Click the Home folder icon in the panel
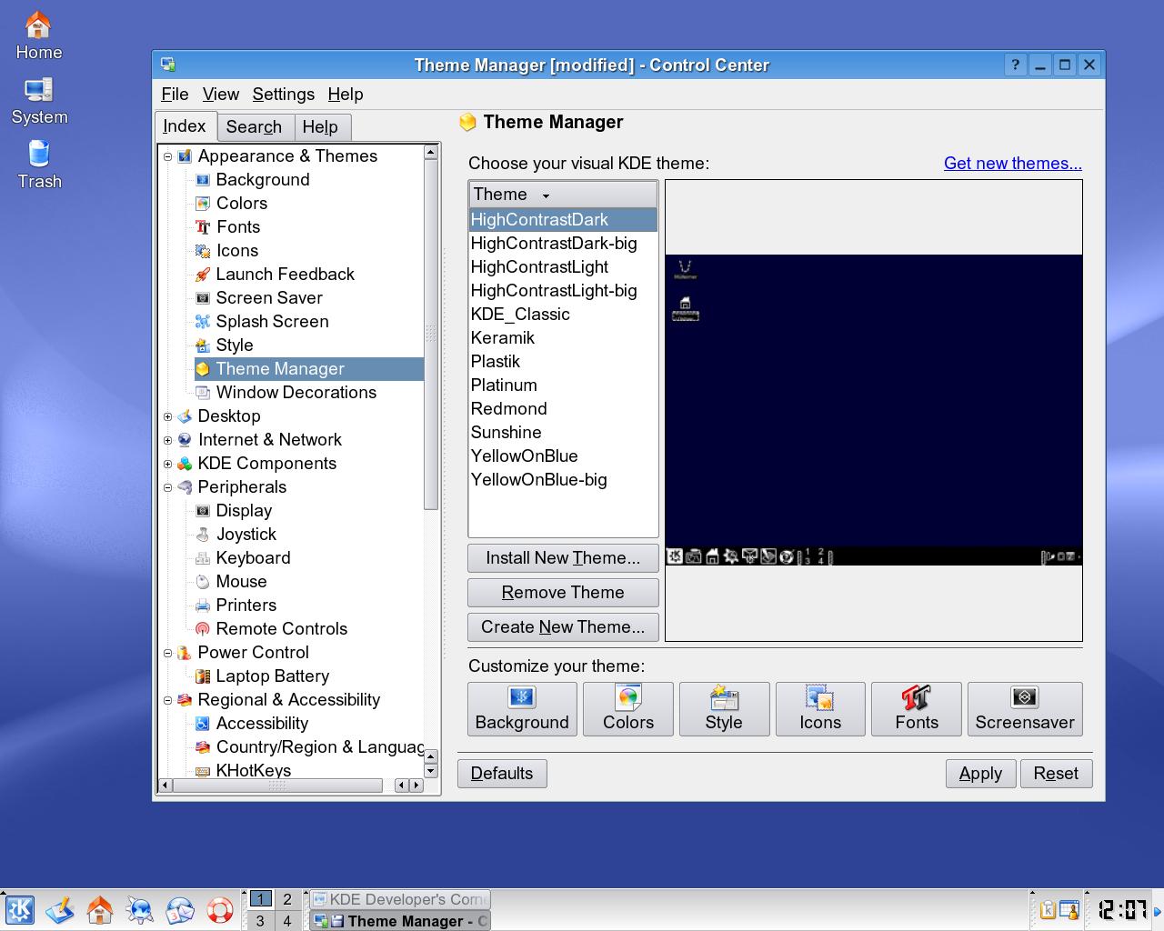Image resolution: width=1164 pixels, height=931 pixels. tap(100, 909)
